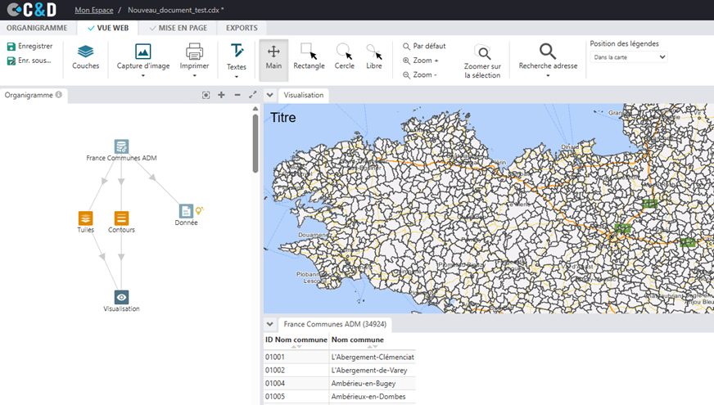Click the Enregistrer save button
Image resolution: width=714 pixels, height=405 pixels.
[29, 47]
